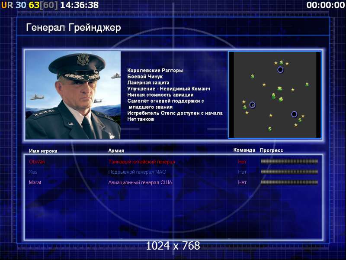Click start position circle numbered 3 on minimap
Image resolution: width=346 pixels, height=260 pixels.
coord(253,105)
